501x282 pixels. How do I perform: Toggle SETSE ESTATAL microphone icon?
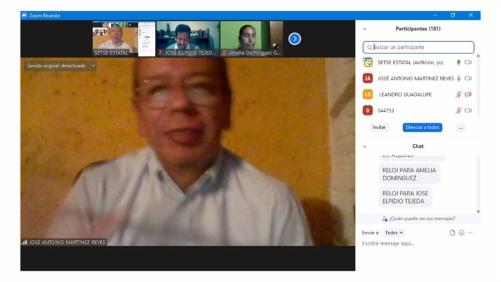[x=458, y=63]
